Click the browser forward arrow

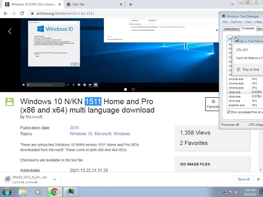14,13
